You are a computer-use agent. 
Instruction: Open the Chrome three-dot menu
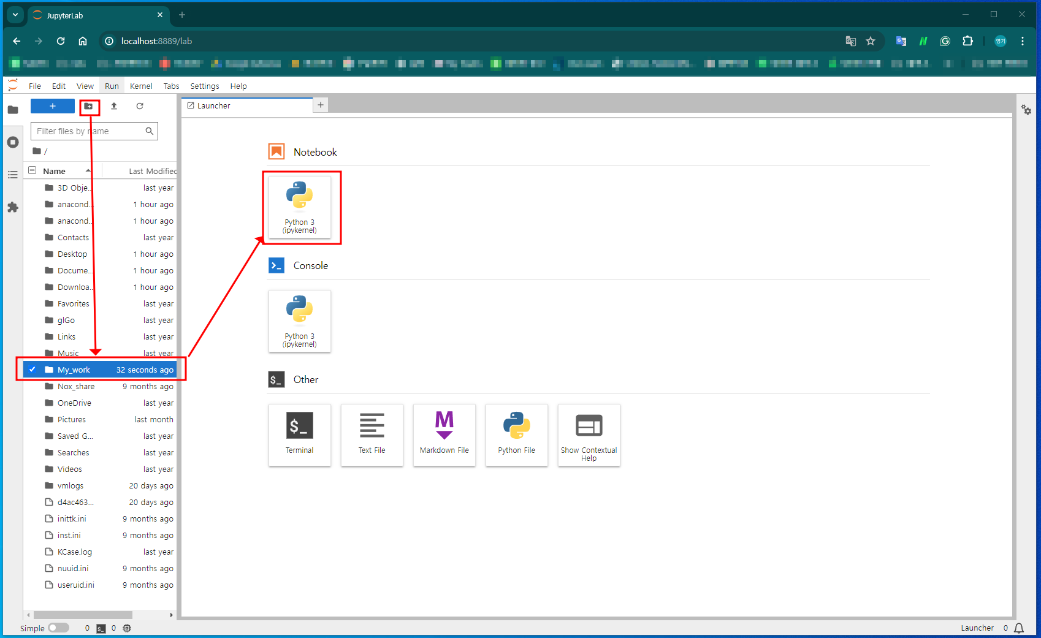coord(1023,41)
